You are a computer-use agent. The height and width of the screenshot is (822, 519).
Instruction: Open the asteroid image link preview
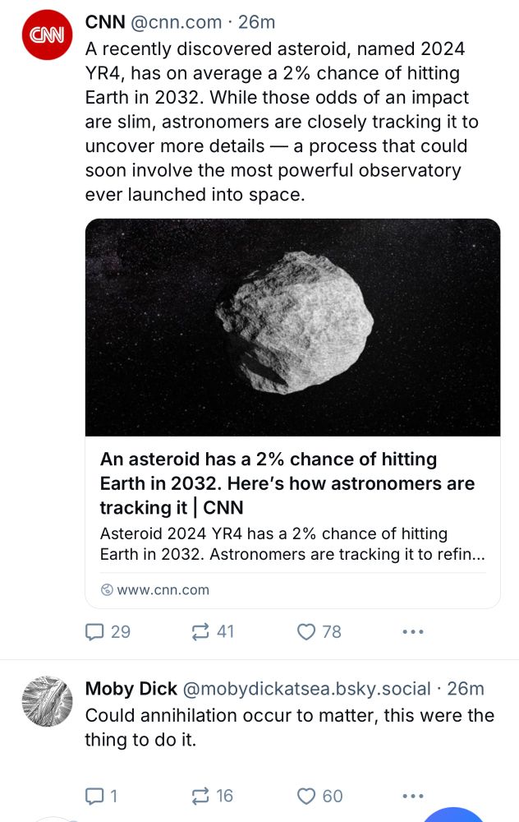pyautogui.click(x=292, y=327)
